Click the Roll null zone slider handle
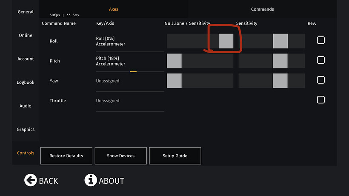The height and width of the screenshot is (196, 349). point(226,41)
